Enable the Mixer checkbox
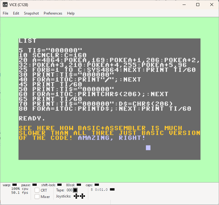This screenshot has height=205, width=219. [x=37, y=197]
